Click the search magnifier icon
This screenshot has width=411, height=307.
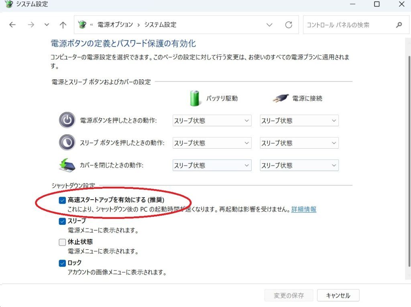(x=399, y=25)
